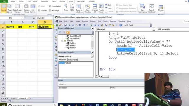Click the New Window ribbon icon
The image size is (189, 106).
click(x=88, y=8)
